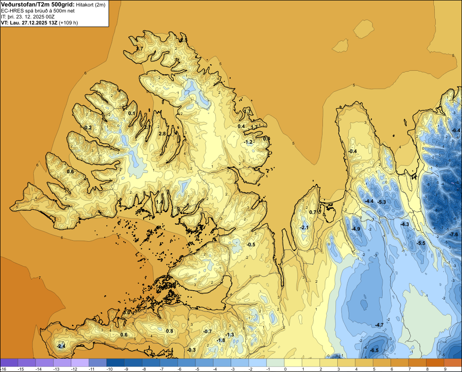
Task: Click the '(+109 h)' forecast offset text
Action: tap(68, 23)
